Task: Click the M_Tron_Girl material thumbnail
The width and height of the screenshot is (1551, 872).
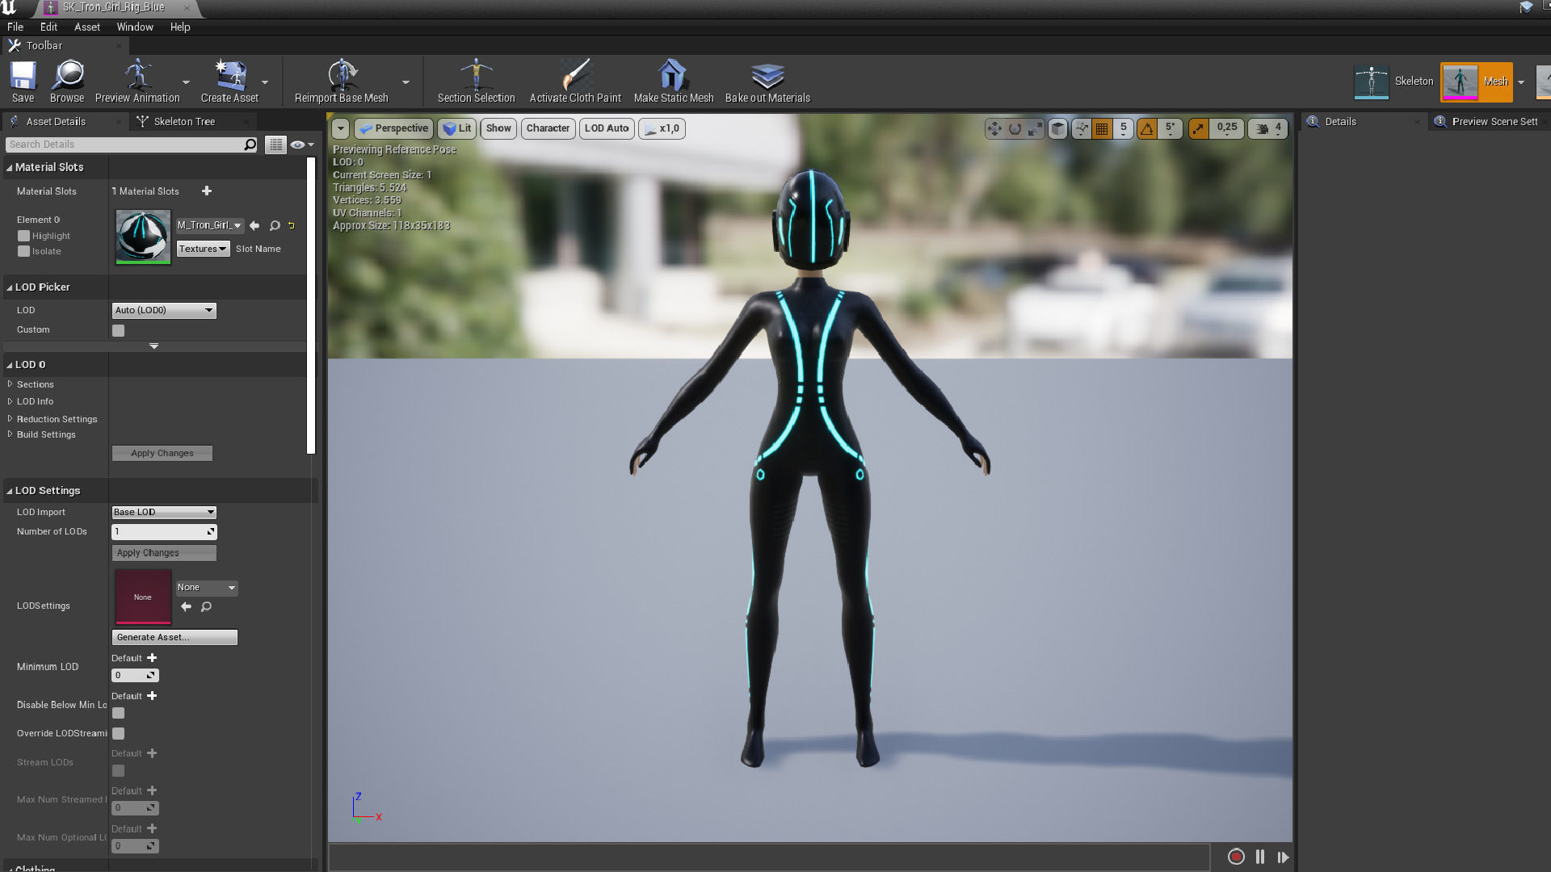Action: [x=143, y=237]
